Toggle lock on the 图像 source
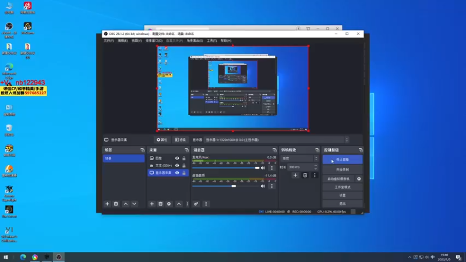This screenshot has height=262, width=466. (x=184, y=158)
